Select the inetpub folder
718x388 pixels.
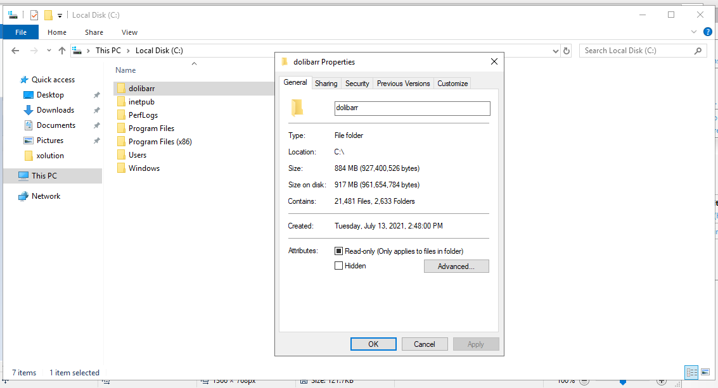coord(141,101)
